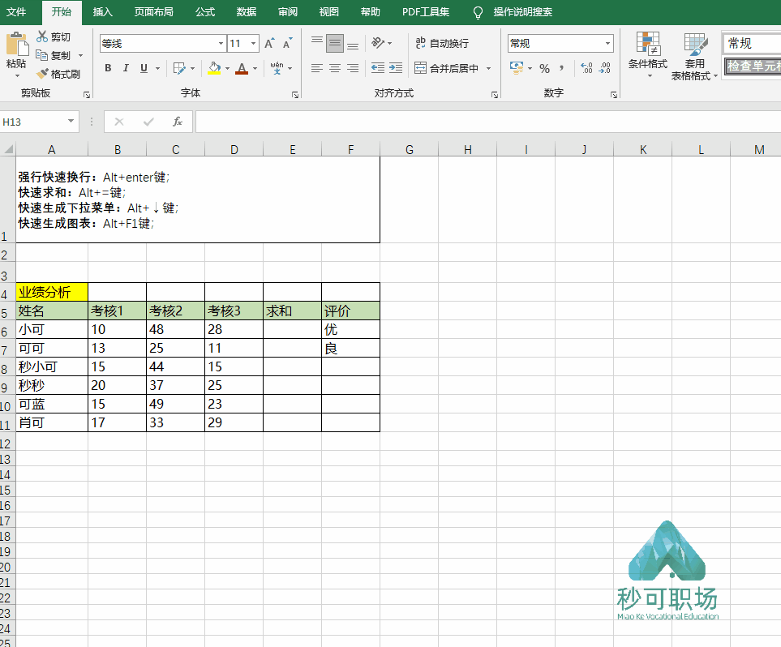
Task: Switch to the 数据 (Data) tab
Action: pos(247,12)
